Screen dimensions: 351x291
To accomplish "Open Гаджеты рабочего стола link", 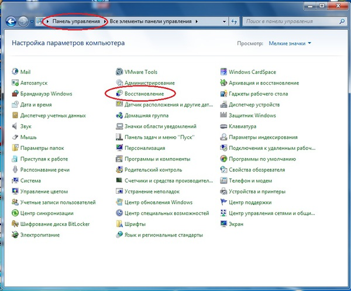I will (259, 94).
